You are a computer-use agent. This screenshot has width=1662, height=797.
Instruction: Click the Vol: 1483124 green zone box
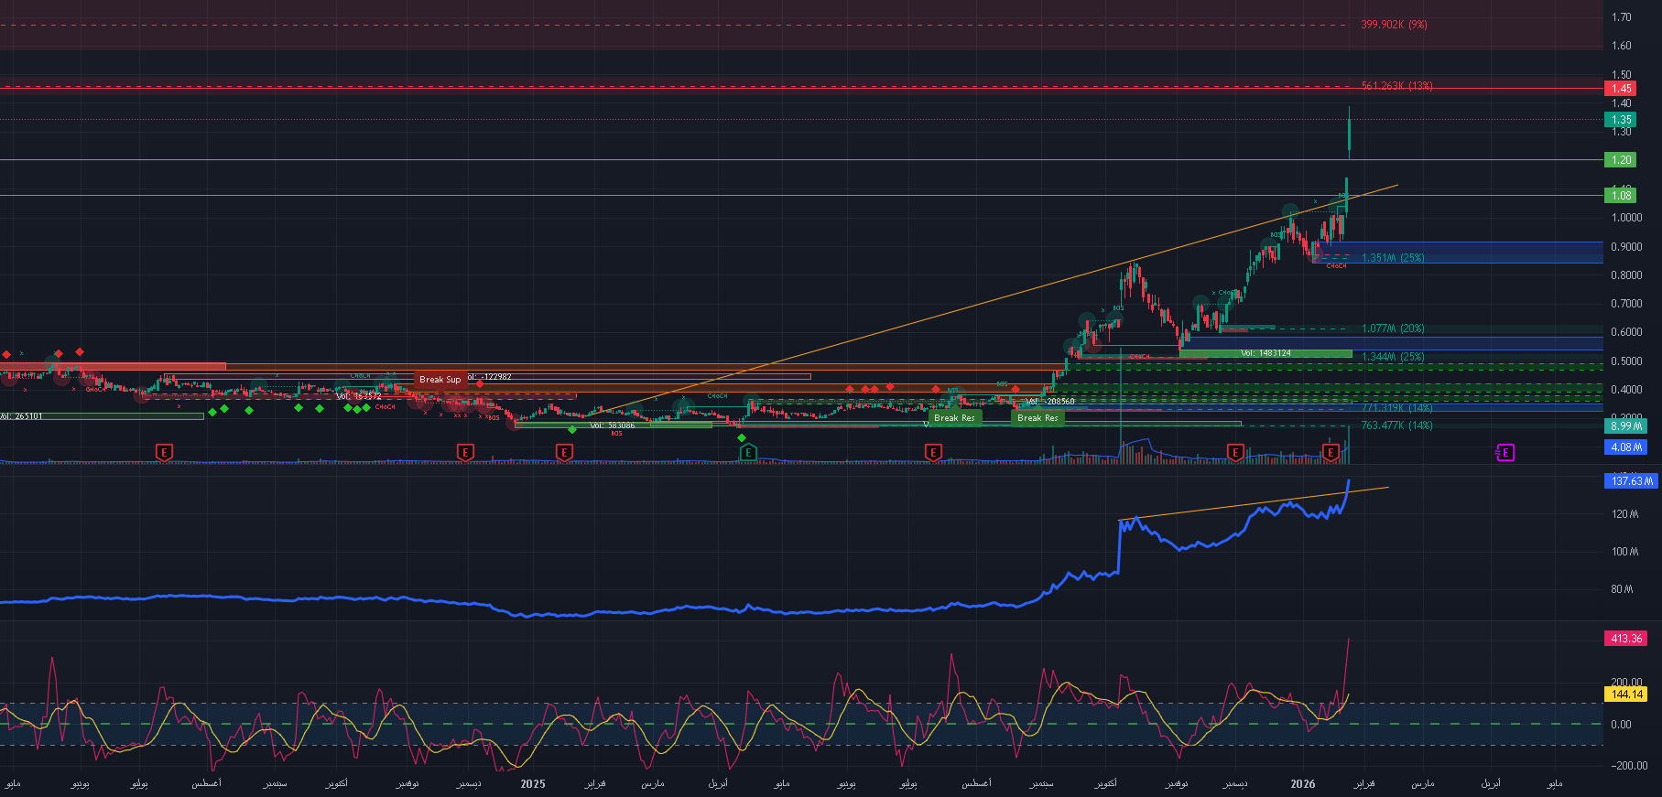[1266, 353]
